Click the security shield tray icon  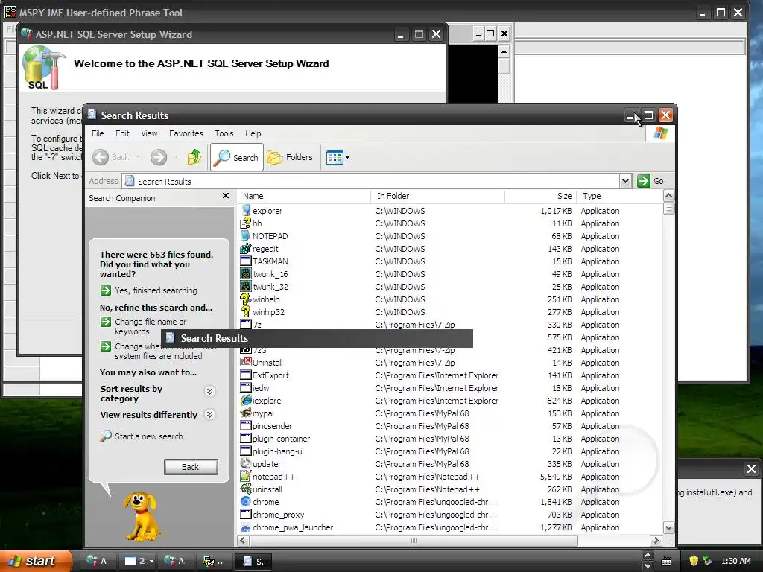694,561
